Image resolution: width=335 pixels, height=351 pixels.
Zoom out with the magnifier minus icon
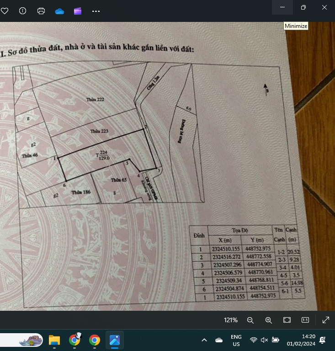click(250, 320)
